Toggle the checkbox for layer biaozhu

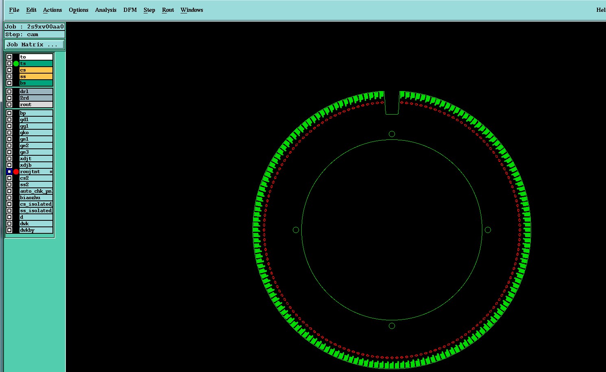(9, 198)
